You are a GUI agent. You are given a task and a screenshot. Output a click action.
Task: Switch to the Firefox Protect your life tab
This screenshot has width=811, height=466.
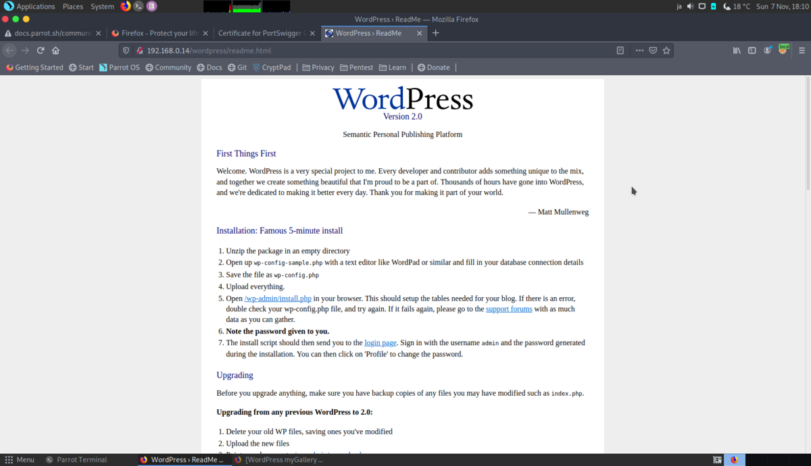(x=160, y=33)
